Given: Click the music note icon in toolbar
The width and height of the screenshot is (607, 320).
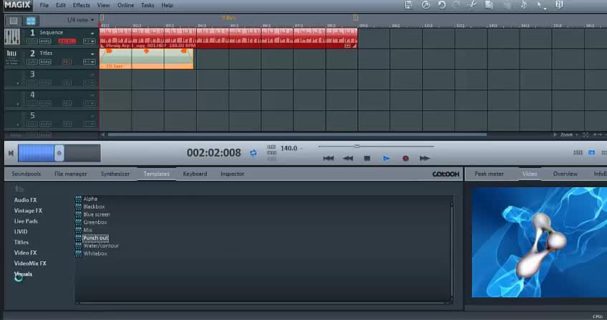Looking at the screenshot, I should pyautogui.click(x=523, y=5).
